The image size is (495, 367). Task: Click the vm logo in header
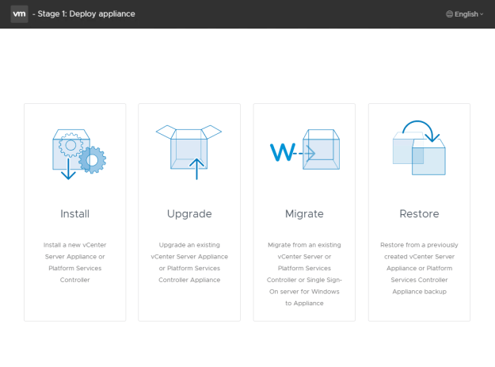coord(19,14)
